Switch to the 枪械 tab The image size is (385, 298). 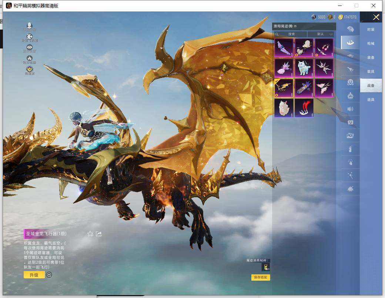371,43
